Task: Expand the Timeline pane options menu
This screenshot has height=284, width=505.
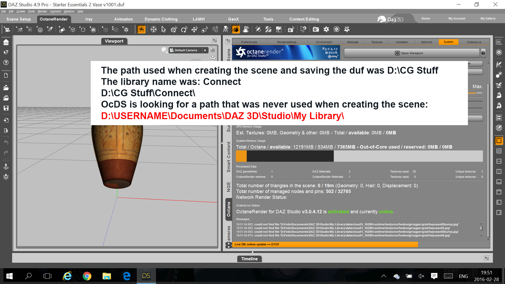Action: coord(487,258)
